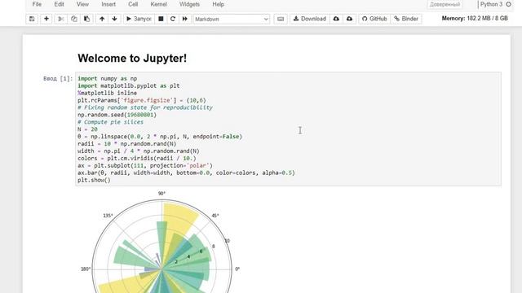Image resolution: width=522 pixels, height=293 pixels.
Task: Click the second cloud icon before GitHub
Action: tap(349, 19)
